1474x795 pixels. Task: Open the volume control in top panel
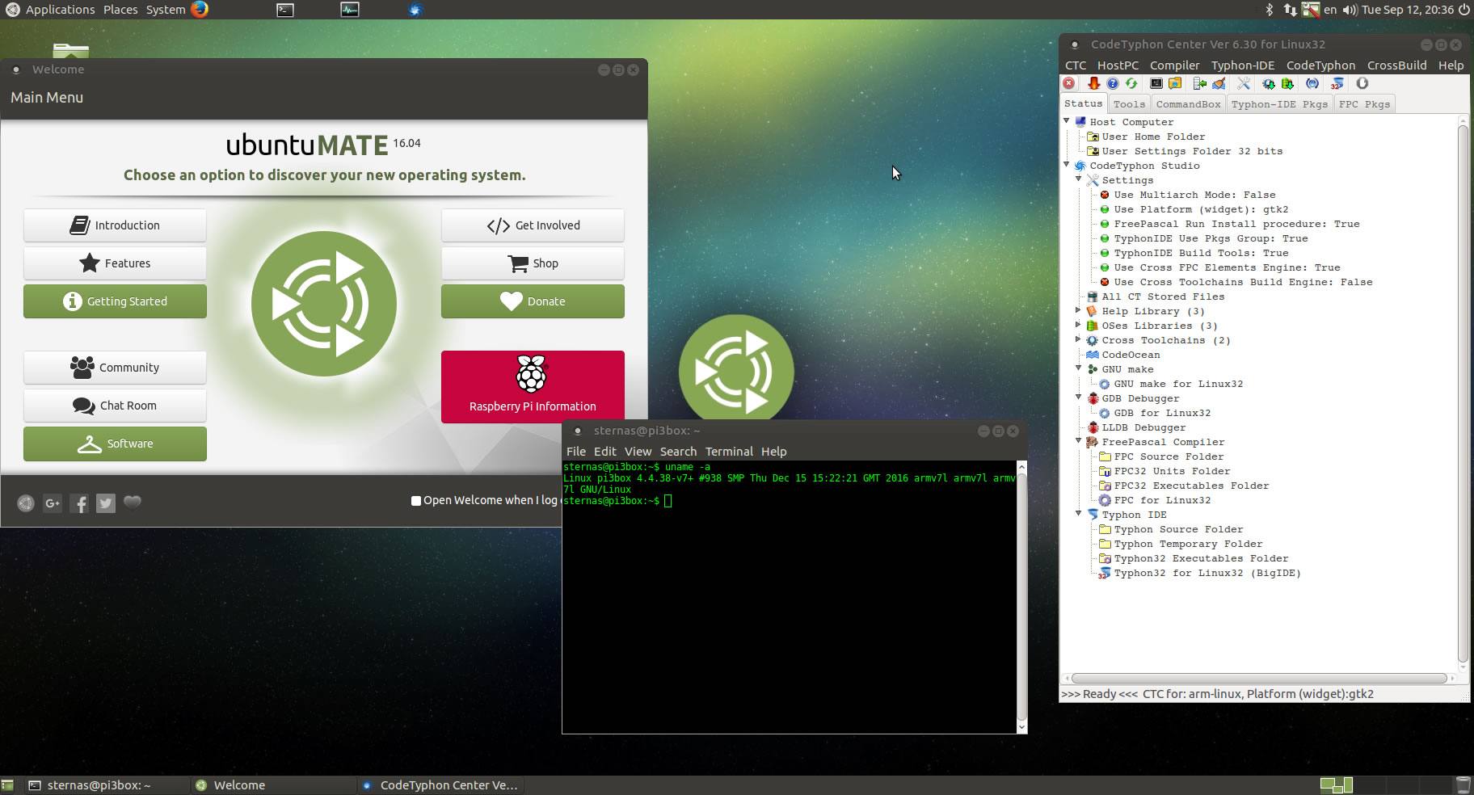[1350, 10]
